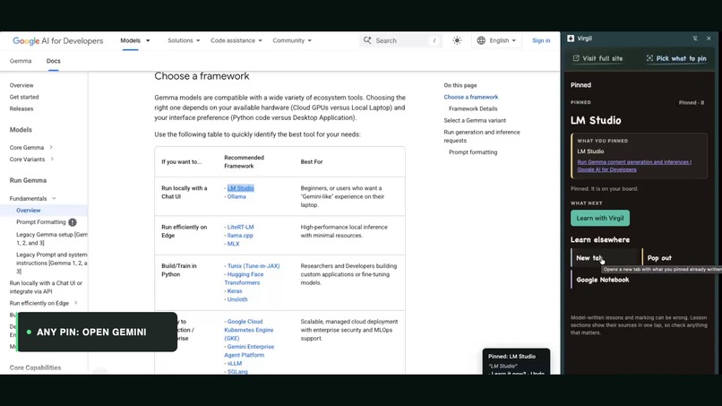Click the vLLM link
This screenshot has width=722, height=406.
tap(235, 364)
